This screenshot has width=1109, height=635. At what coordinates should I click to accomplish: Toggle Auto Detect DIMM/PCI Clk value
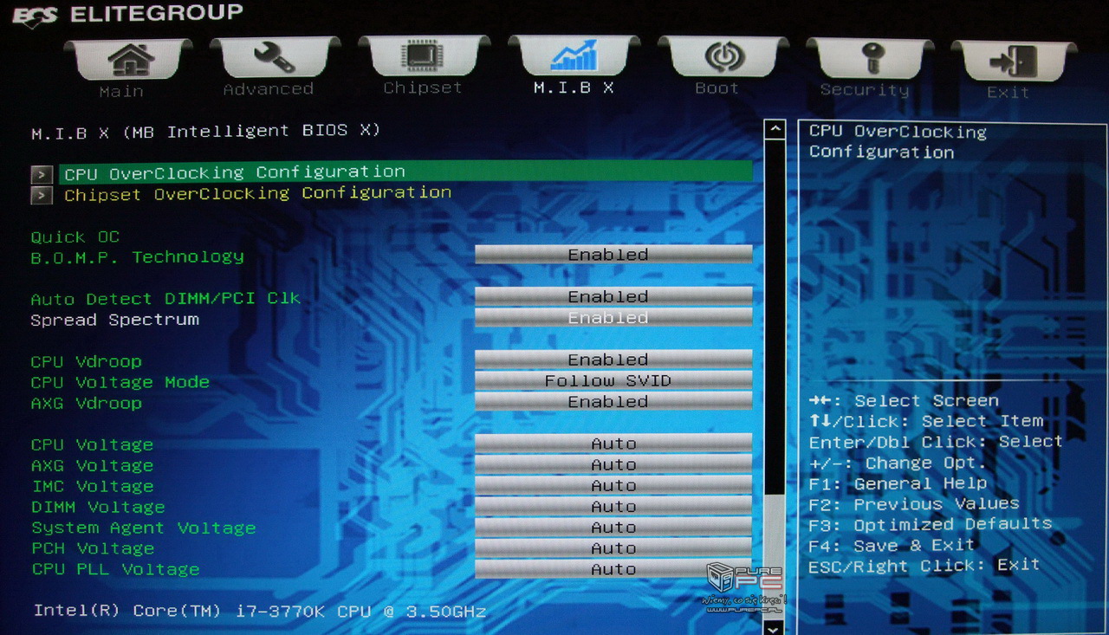[x=613, y=296]
